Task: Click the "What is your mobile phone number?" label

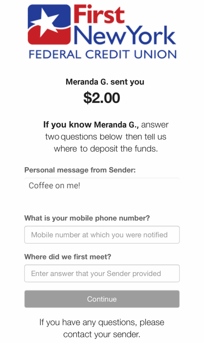Action: [87, 218]
